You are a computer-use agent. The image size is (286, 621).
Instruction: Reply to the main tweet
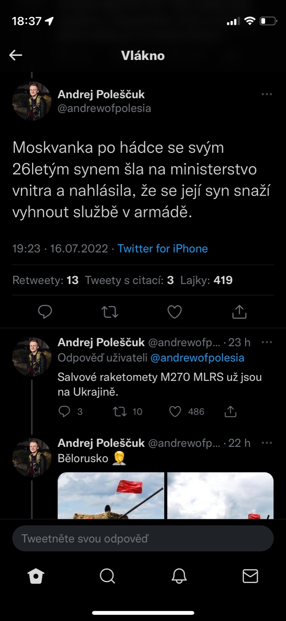pyautogui.click(x=45, y=312)
